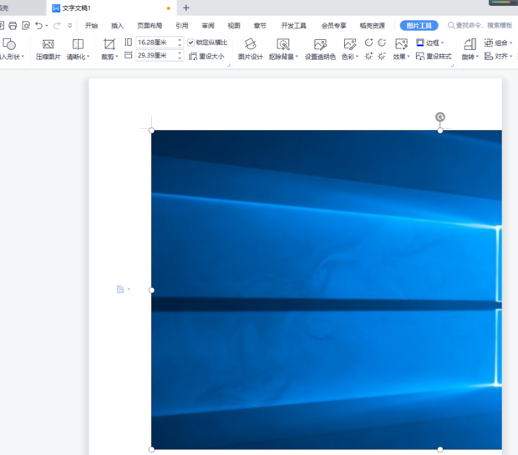Open the layout options icon beside the picture
This screenshot has height=455, width=518.
pyautogui.click(x=120, y=289)
